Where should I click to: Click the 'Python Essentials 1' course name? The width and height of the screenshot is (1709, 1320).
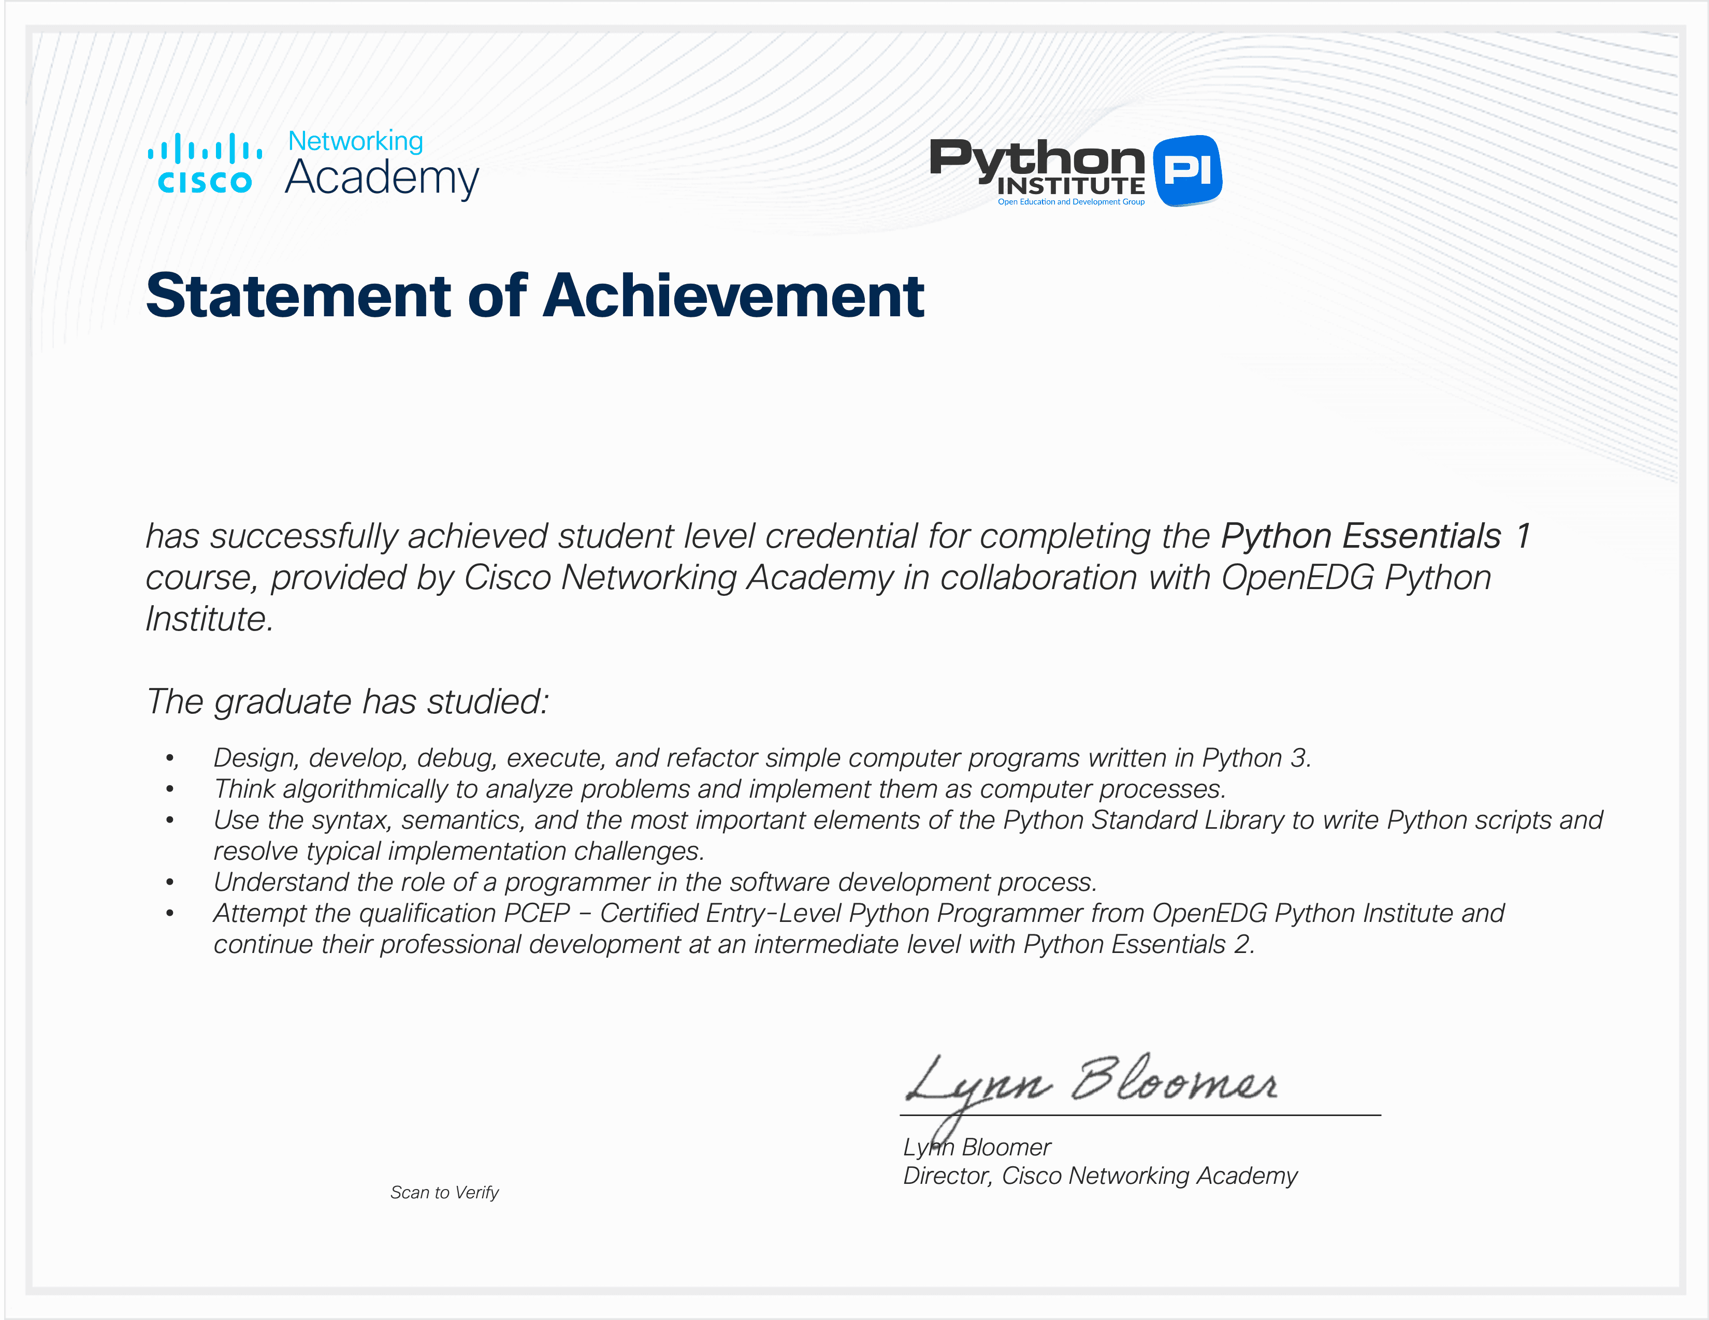point(1375,536)
